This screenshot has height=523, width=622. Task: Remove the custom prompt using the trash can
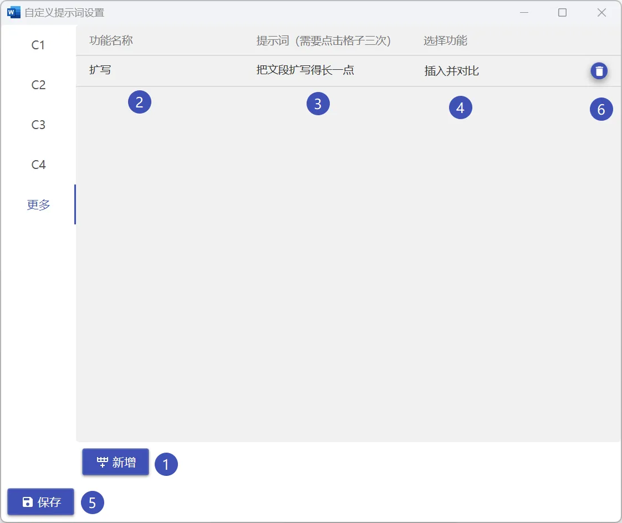pos(599,71)
